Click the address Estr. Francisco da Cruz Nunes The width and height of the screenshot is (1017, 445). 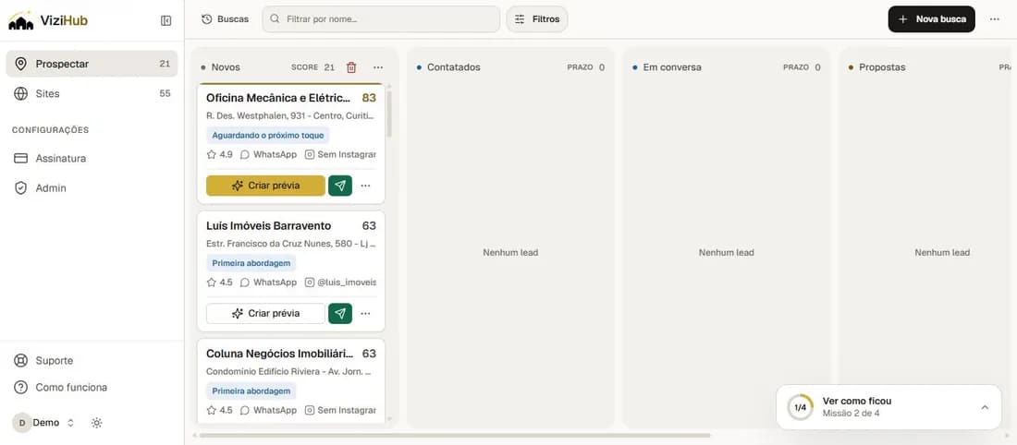coord(290,244)
